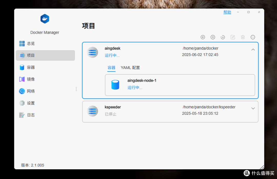The width and height of the screenshot is (277, 179).
Task: Open the 网络 network section
Action: (45, 91)
